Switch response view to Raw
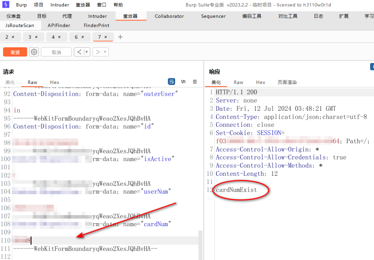Screen dimensions: 374x260 [238, 82]
